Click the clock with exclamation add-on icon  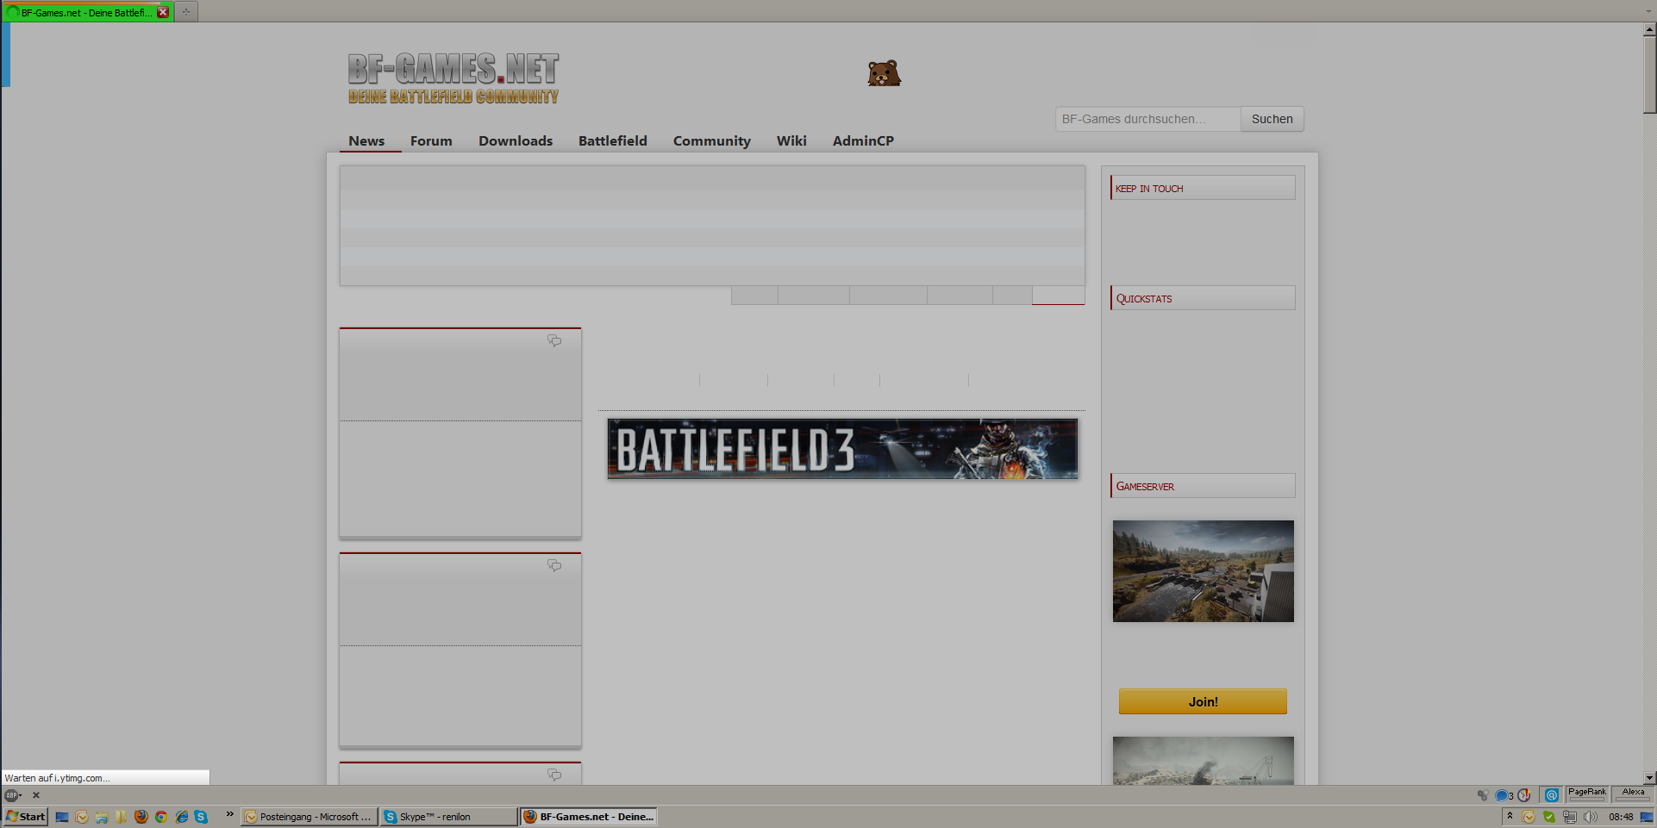point(1524,795)
